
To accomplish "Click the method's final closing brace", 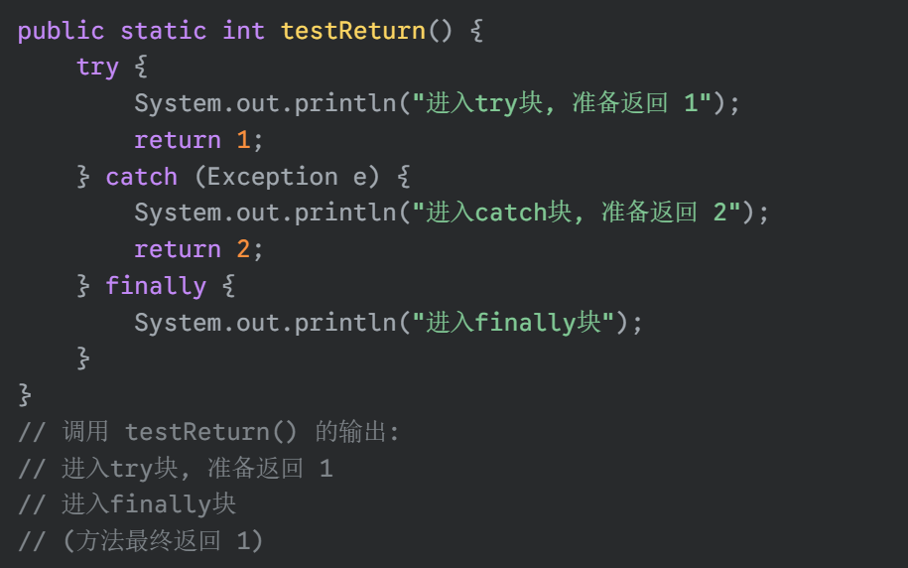I will coord(25,395).
